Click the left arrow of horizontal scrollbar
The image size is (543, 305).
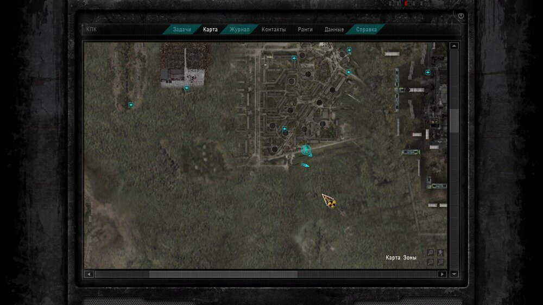pyautogui.click(x=89, y=274)
